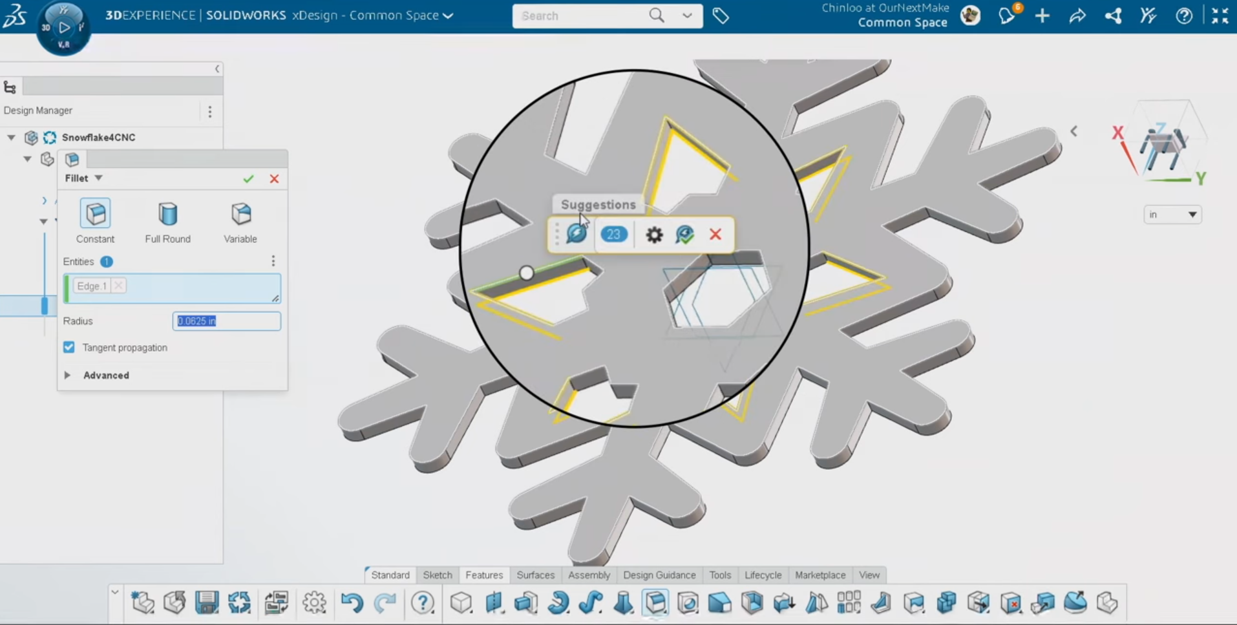This screenshot has width=1237, height=625.
Task: Select the Full Round fillet type
Action: 167,214
